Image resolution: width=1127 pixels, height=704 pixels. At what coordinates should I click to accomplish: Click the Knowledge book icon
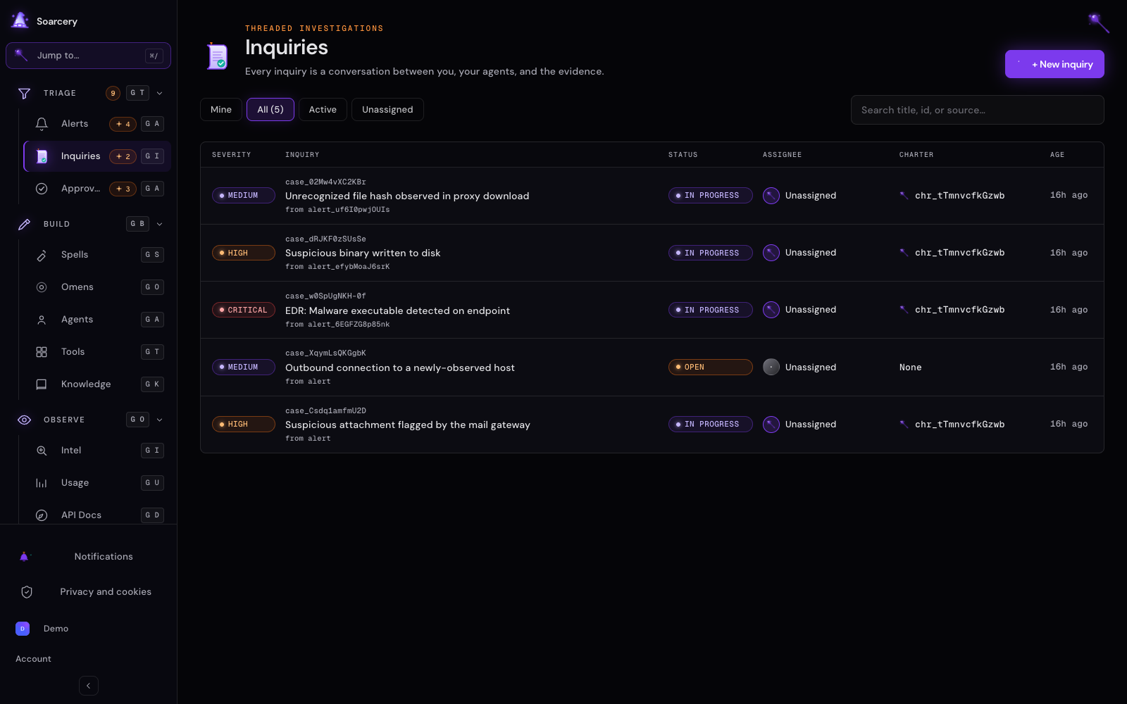[x=42, y=384]
